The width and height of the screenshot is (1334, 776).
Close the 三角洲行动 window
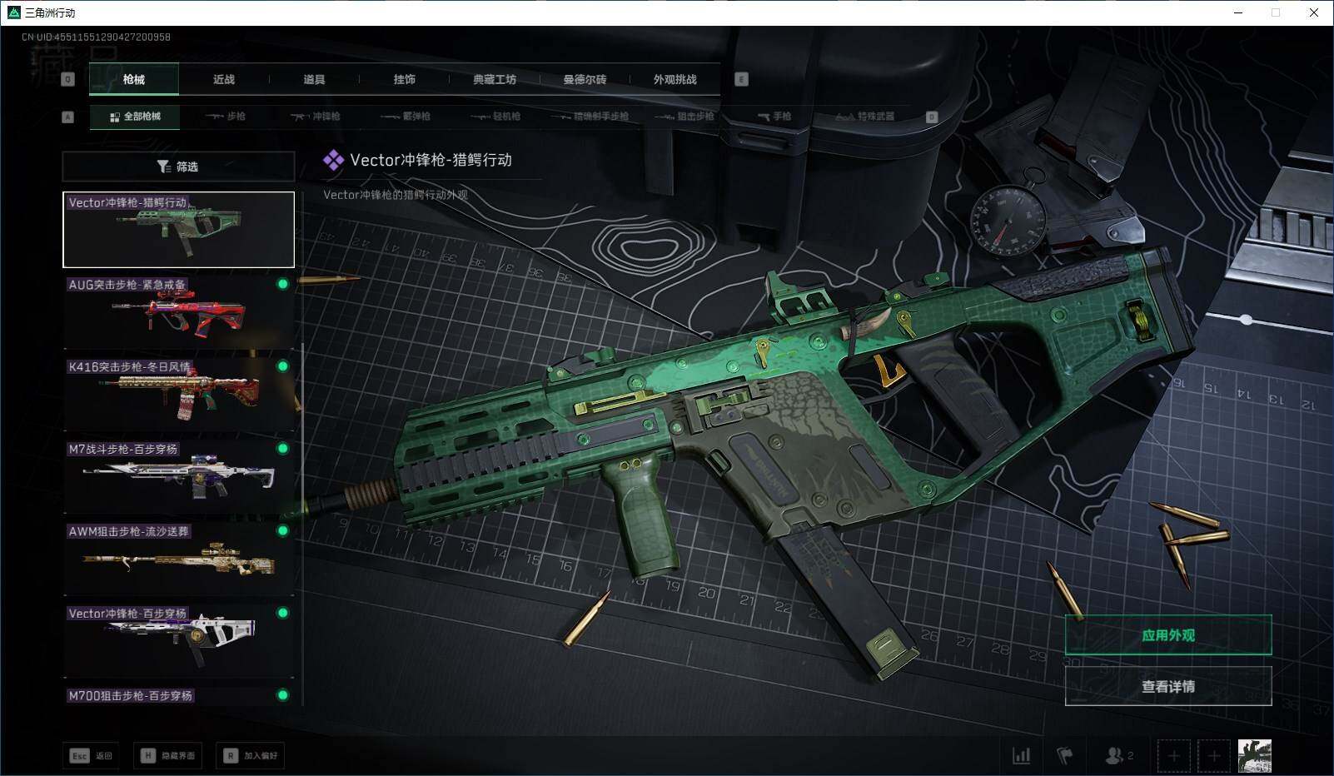click(1314, 12)
